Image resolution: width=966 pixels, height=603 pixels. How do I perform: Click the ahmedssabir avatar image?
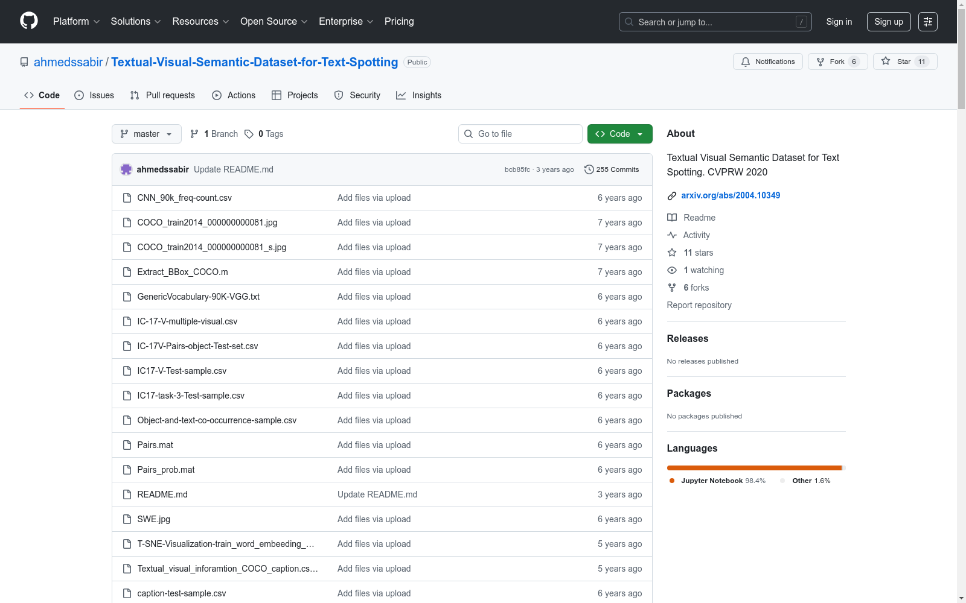tap(126, 169)
